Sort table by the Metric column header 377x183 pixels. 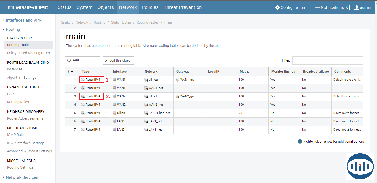[244, 72]
